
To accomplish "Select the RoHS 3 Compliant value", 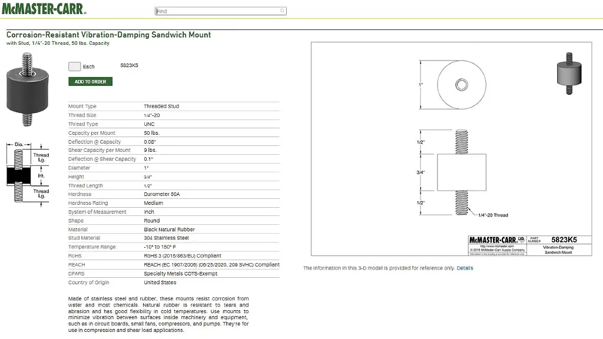I will click(x=183, y=255).
